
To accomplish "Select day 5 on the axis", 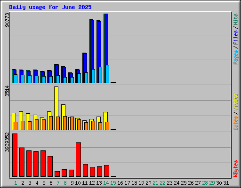I will click(x=44, y=183).
